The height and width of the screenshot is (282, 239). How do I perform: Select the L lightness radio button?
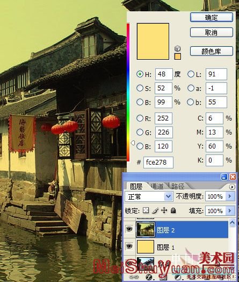tap(191, 74)
